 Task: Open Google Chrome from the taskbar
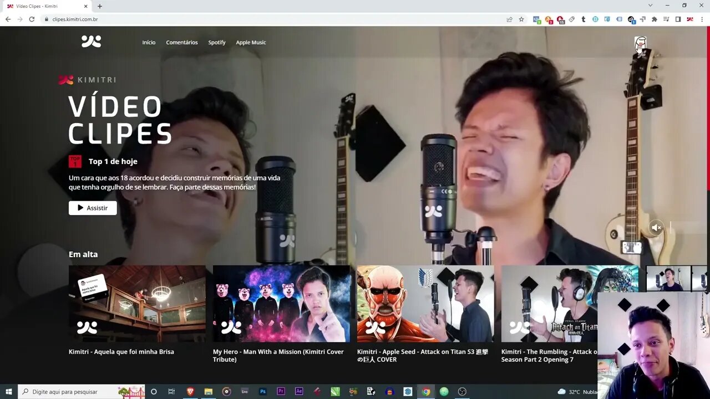426,391
